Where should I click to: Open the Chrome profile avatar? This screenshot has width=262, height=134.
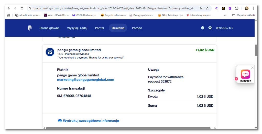coord(247,8)
